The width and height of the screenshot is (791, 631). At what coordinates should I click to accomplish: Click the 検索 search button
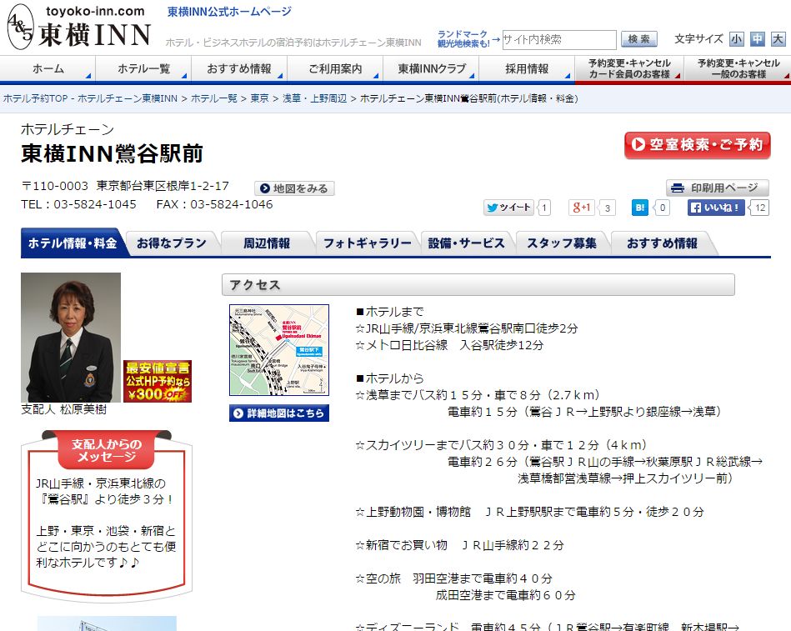click(x=639, y=39)
